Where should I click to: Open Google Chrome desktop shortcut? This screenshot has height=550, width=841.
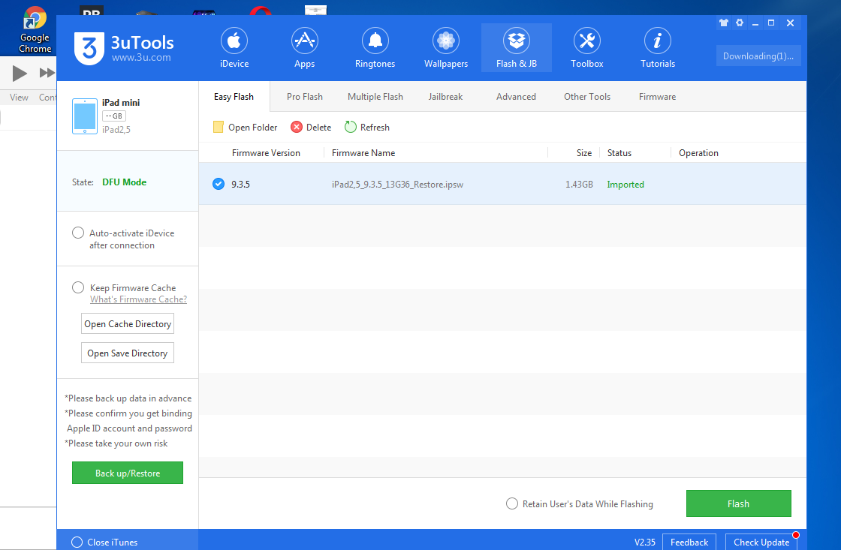[x=35, y=30]
